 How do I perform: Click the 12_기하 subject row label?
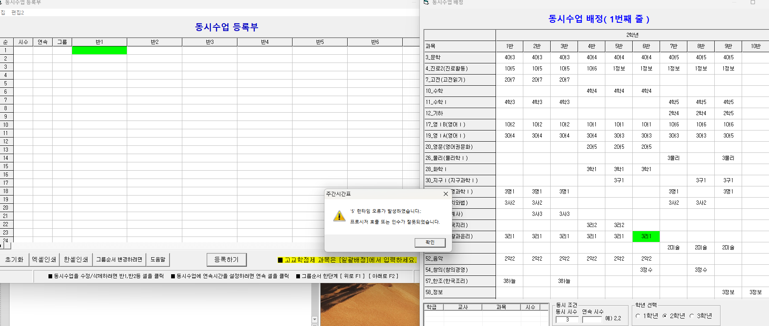click(459, 113)
